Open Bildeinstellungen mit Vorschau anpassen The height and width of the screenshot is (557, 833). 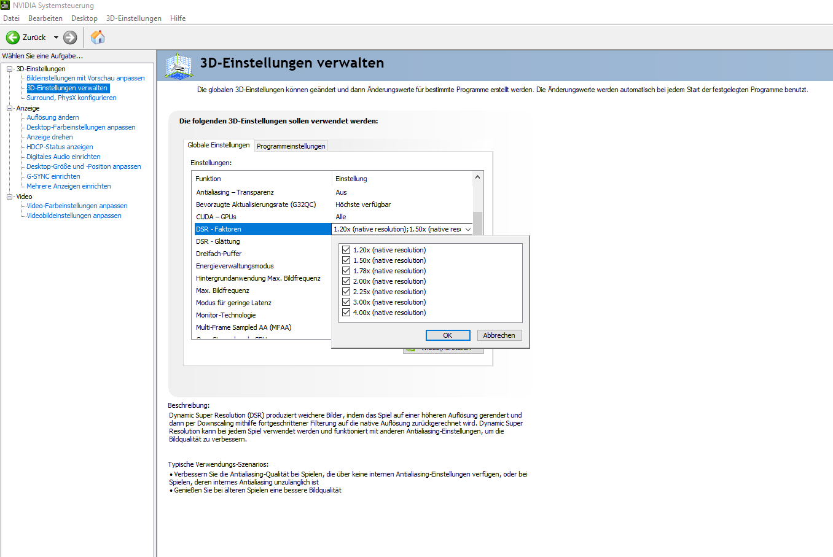coord(85,78)
